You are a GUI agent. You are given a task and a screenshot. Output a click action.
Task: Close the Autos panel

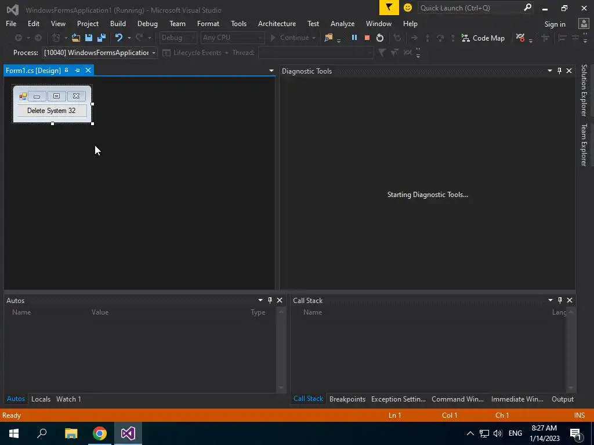pos(280,300)
